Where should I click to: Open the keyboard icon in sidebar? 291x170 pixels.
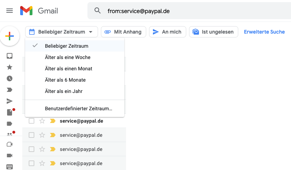[10, 167]
